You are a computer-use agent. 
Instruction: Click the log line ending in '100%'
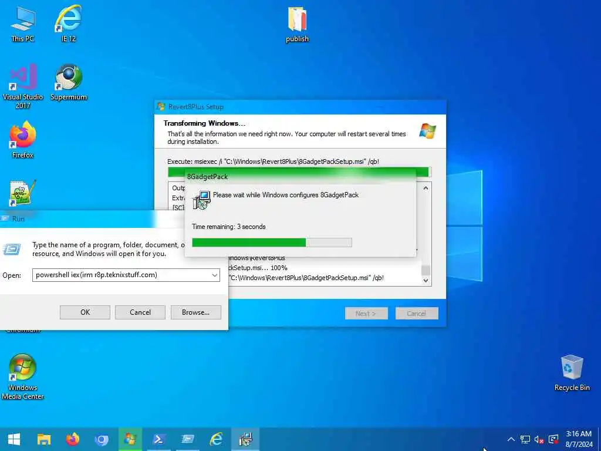click(258, 268)
